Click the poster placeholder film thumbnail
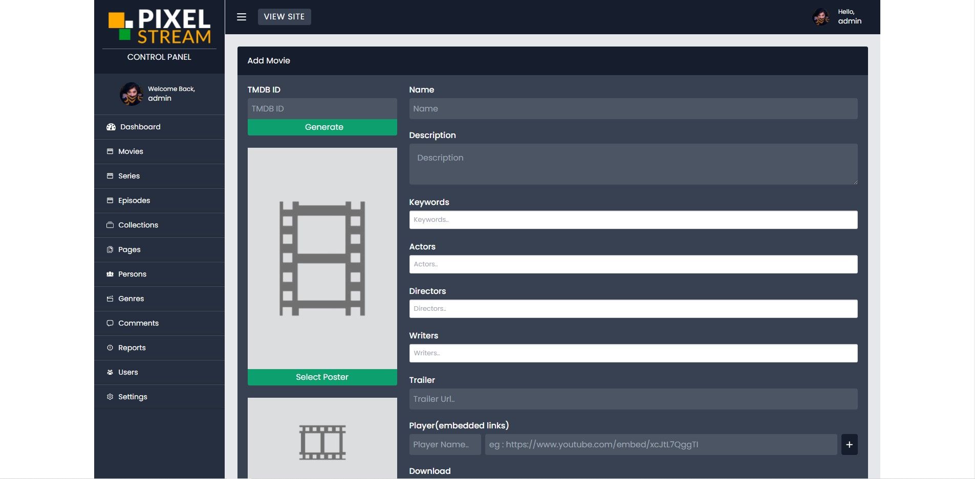The width and height of the screenshot is (975, 479). click(322, 258)
